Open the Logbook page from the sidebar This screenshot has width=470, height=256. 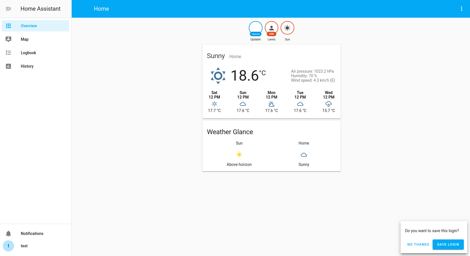pos(28,52)
